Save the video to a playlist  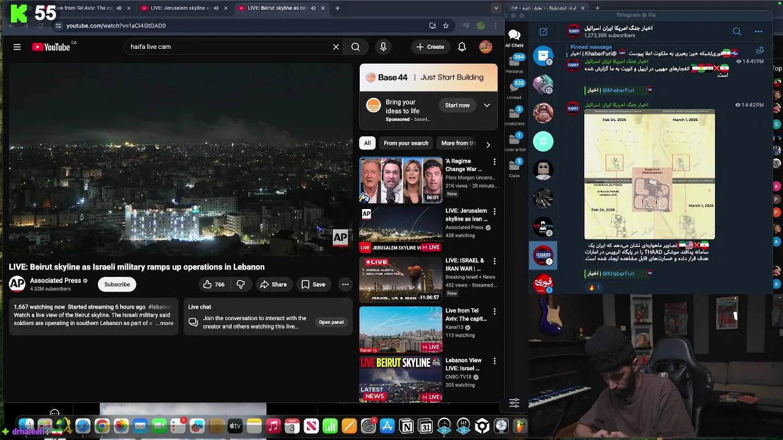(313, 284)
